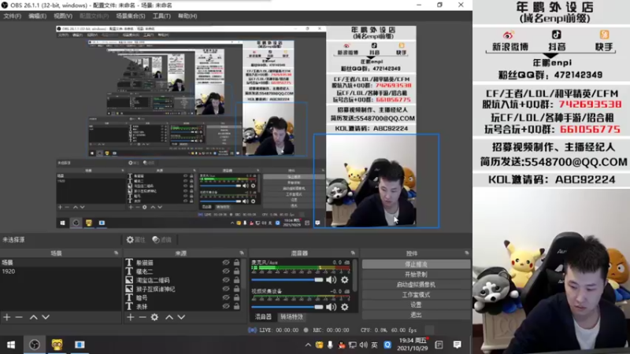Click the 退出 exit button
The image size is (630, 354).
pyautogui.click(x=416, y=315)
